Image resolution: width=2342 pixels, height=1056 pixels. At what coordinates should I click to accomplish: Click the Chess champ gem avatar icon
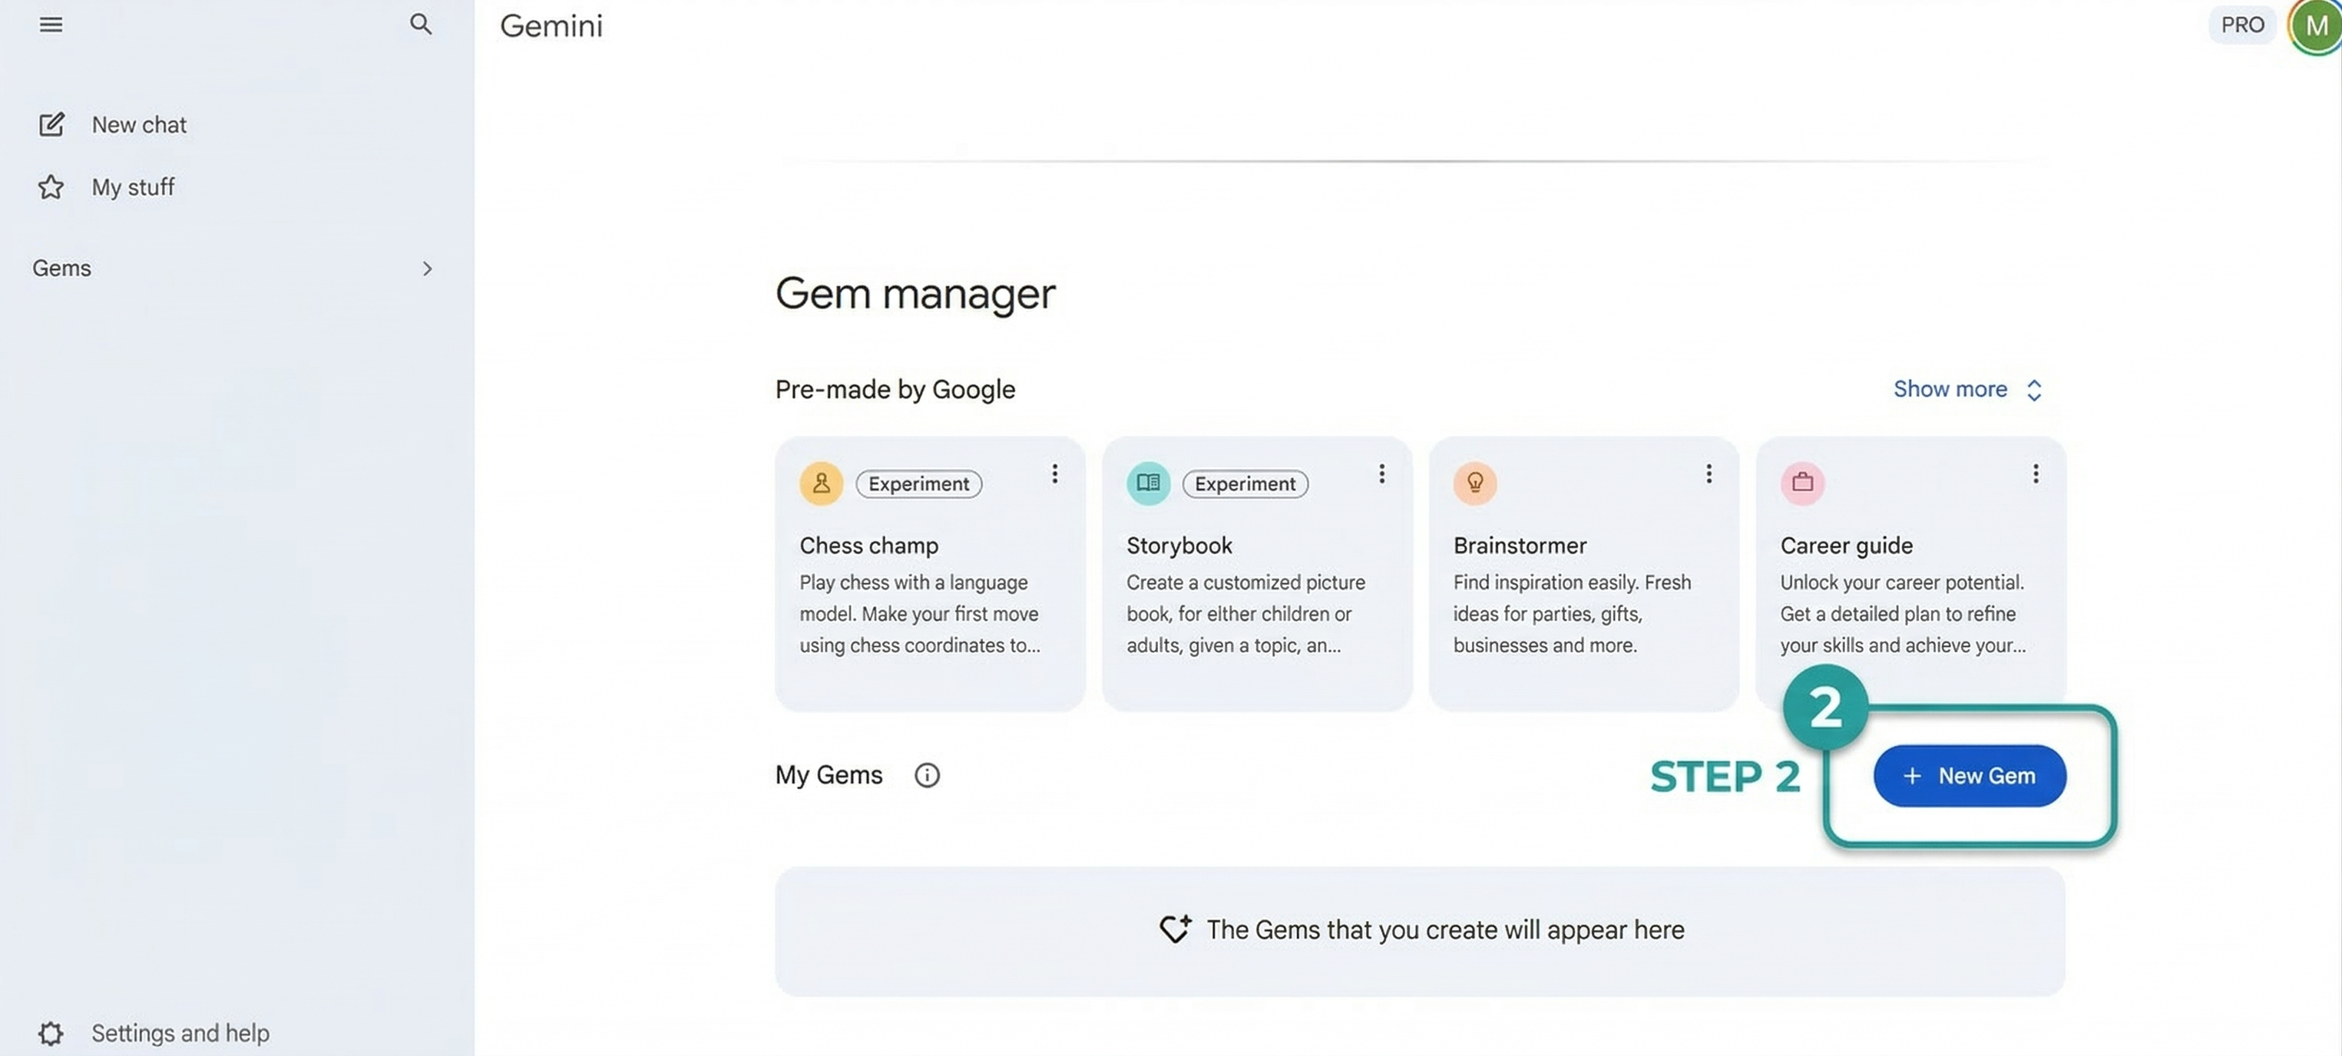(x=821, y=483)
